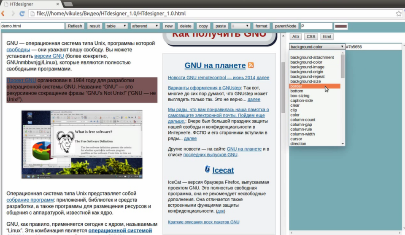The width and height of the screenshot is (405, 235).
Task: Open the background-color property combo box
Action: pyautogui.click(x=317, y=47)
